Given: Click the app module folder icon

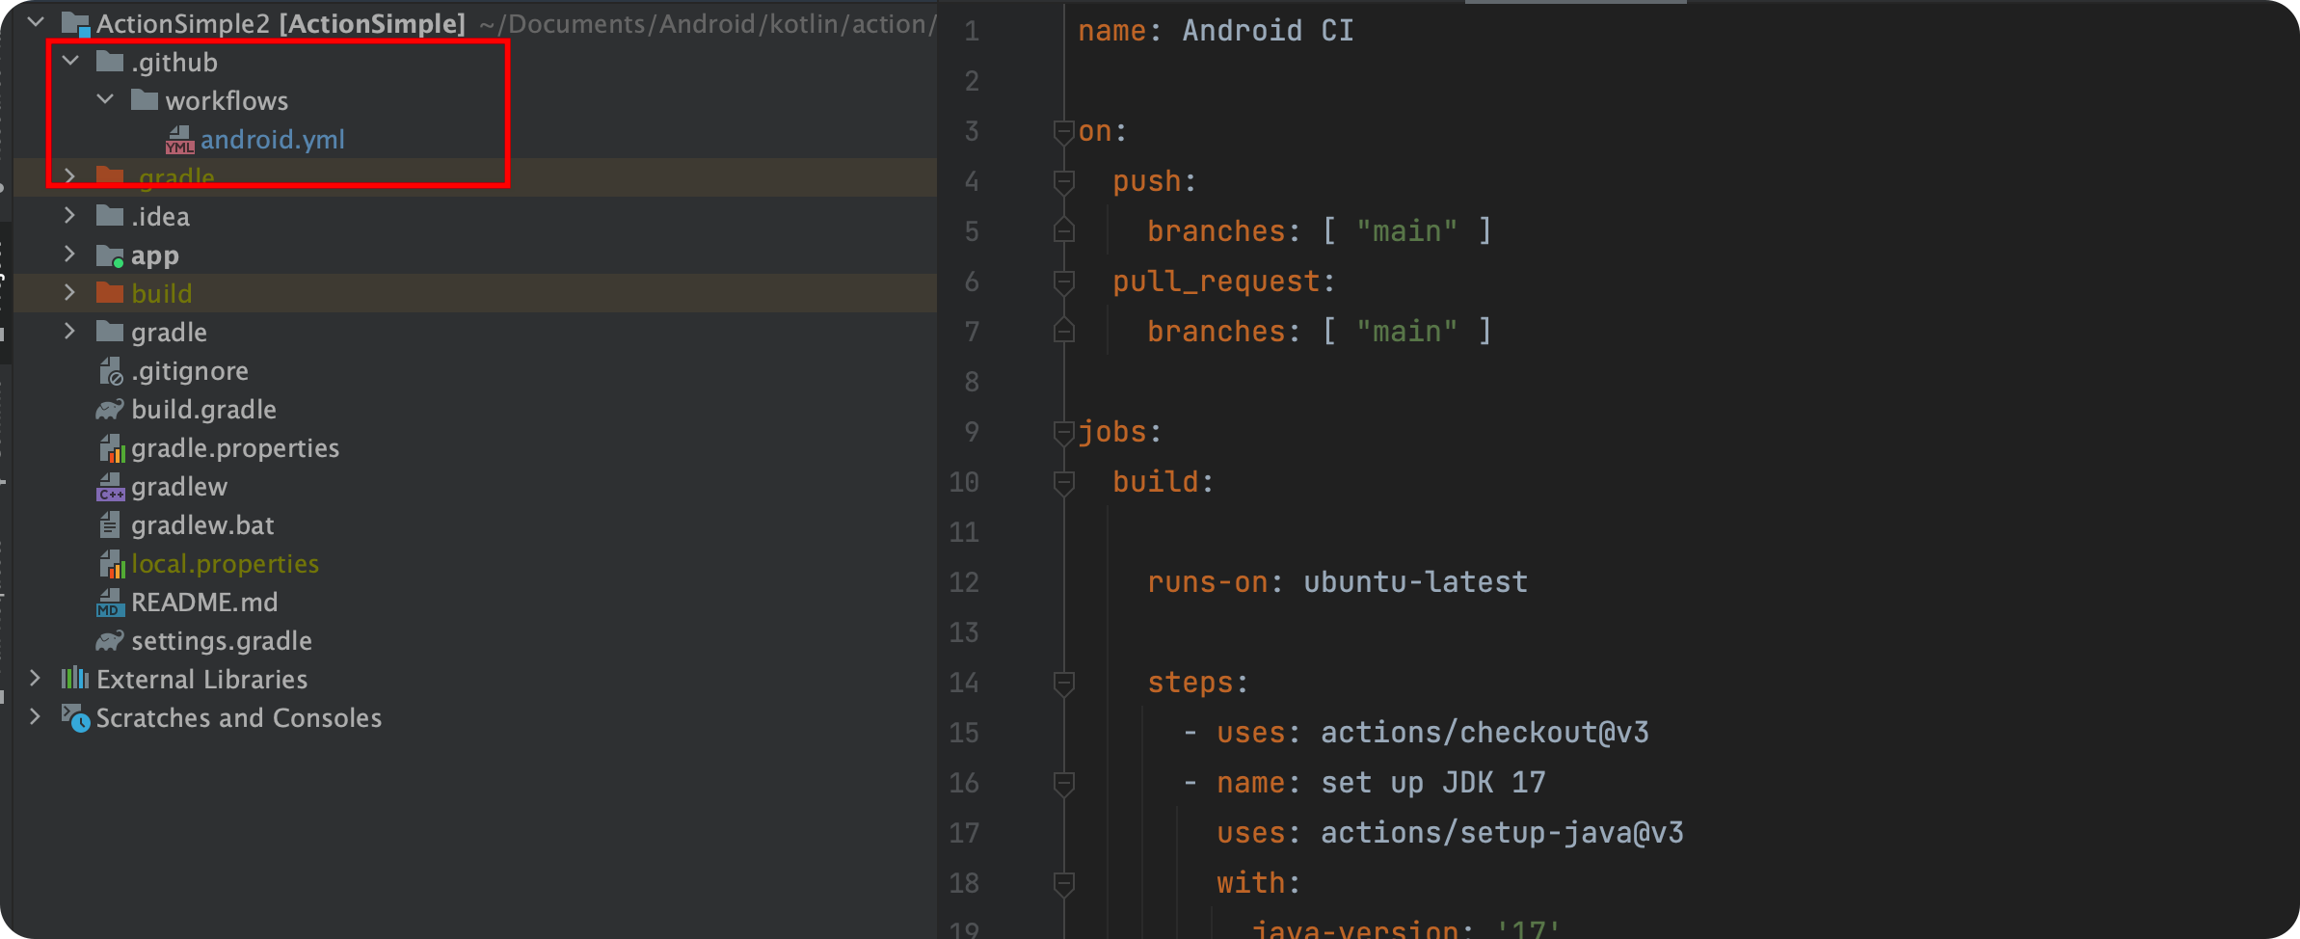Looking at the screenshot, I should click(110, 255).
